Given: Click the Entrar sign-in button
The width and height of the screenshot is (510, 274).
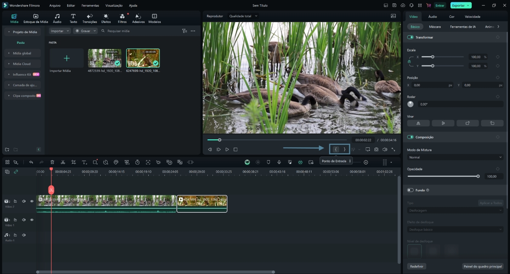Looking at the screenshot, I should pyautogui.click(x=440, y=6).
